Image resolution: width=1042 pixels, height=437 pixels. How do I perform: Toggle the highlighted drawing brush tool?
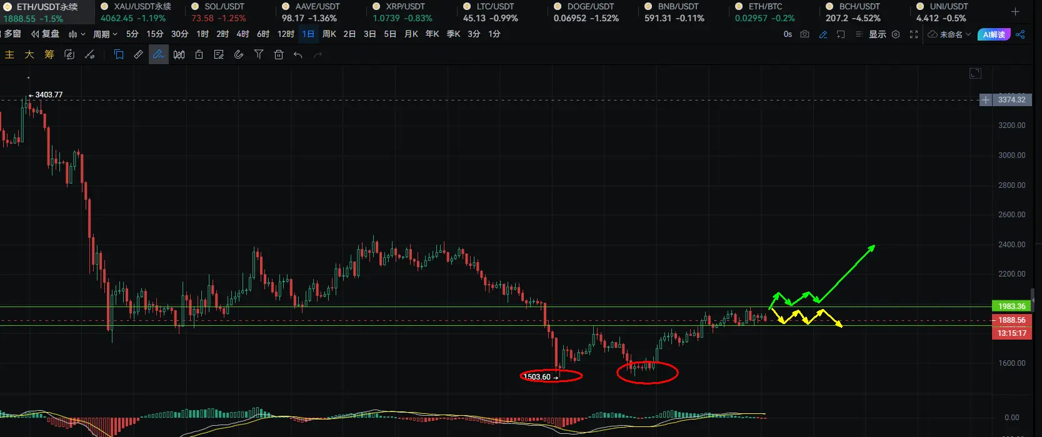159,55
